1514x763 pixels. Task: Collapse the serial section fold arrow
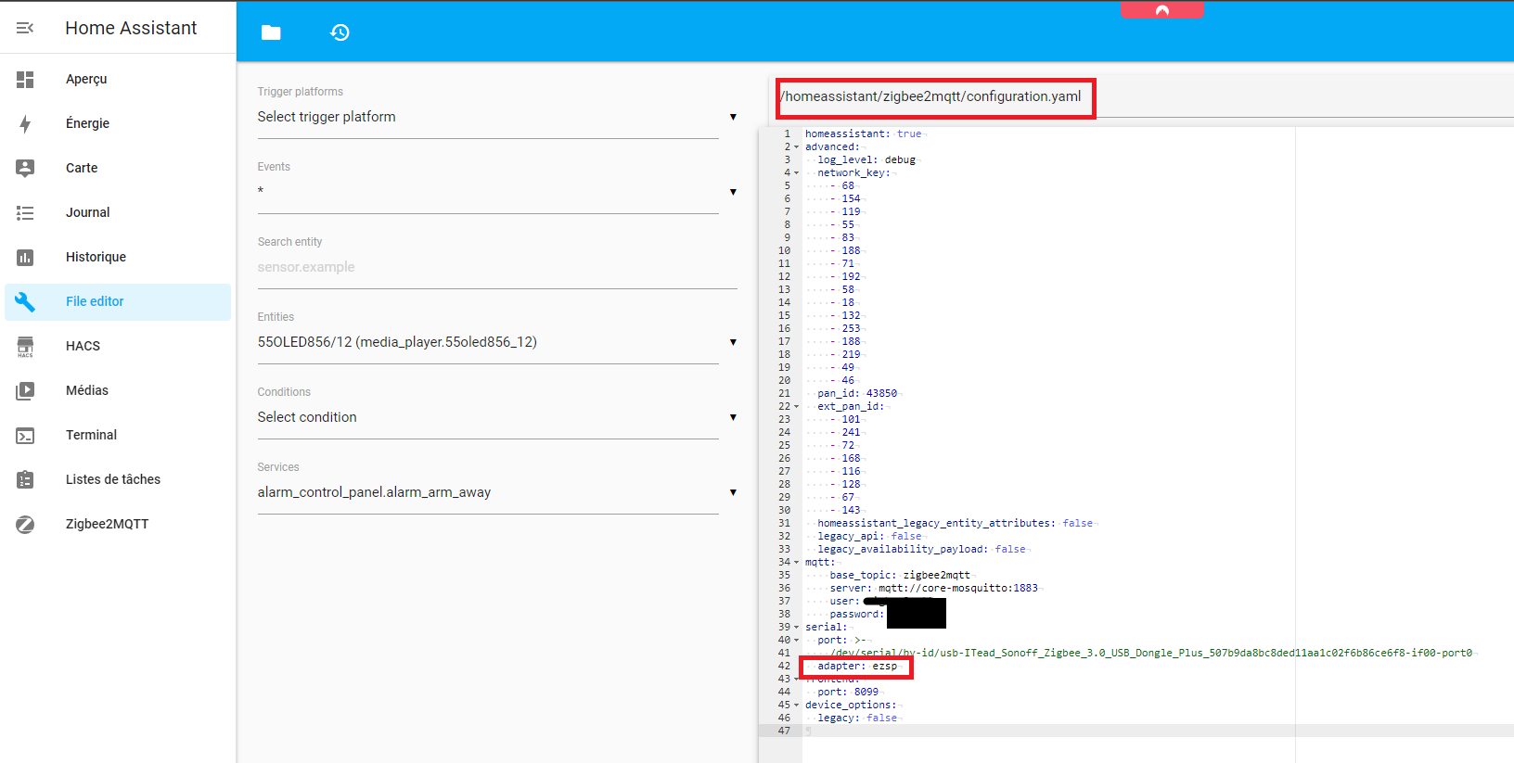pos(796,628)
